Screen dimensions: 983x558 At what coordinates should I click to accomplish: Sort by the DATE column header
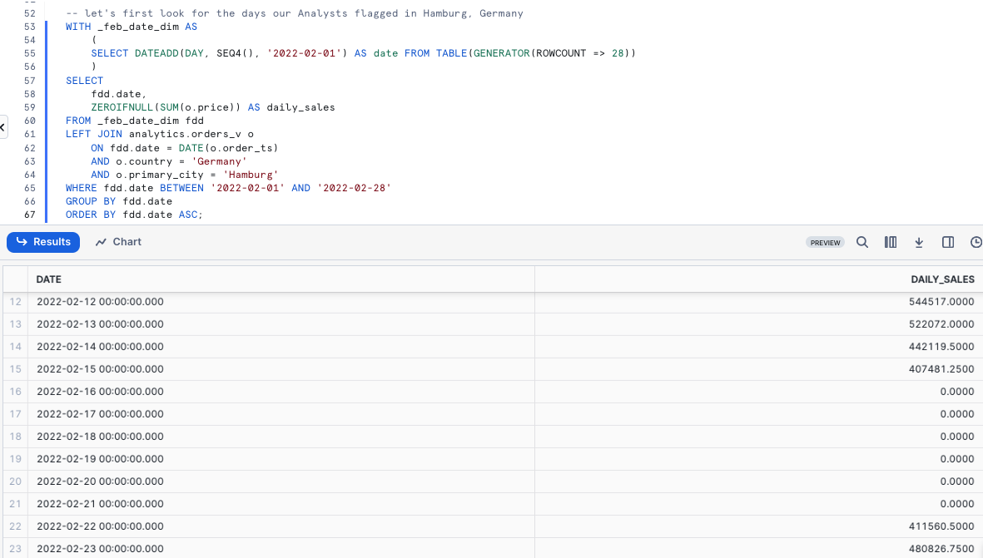tap(49, 279)
